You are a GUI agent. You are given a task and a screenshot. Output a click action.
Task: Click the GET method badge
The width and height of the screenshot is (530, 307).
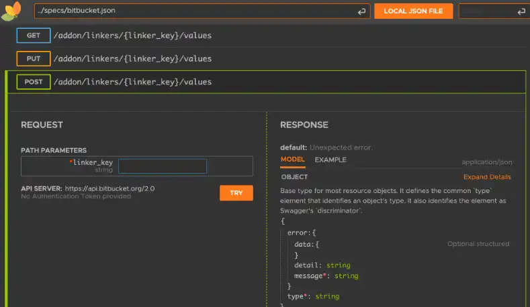tap(34, 36)
